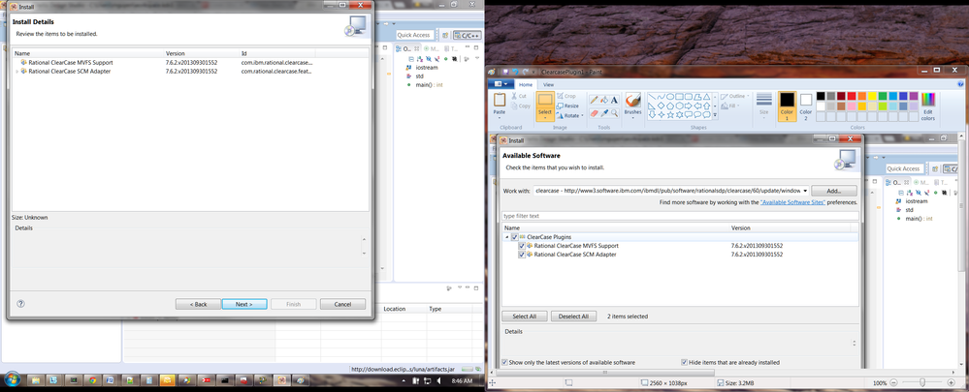
Task: Uncheck Rational ClearCase SCM Adapter checkbox
Action: click(x=522, y=254)
